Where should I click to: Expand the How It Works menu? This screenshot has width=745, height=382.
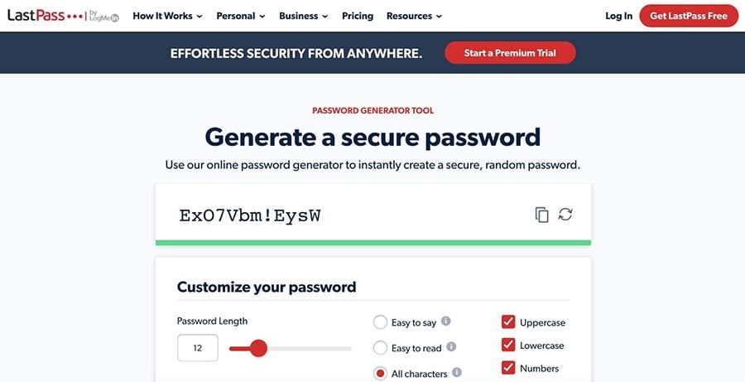(x=168, y=16)
